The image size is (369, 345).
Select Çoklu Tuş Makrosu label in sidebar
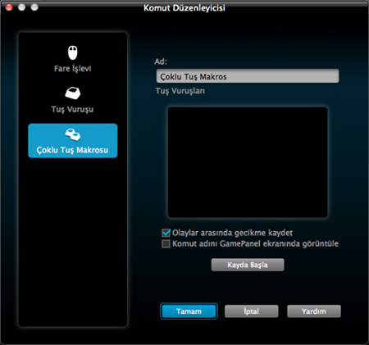(x=72, y=150)
